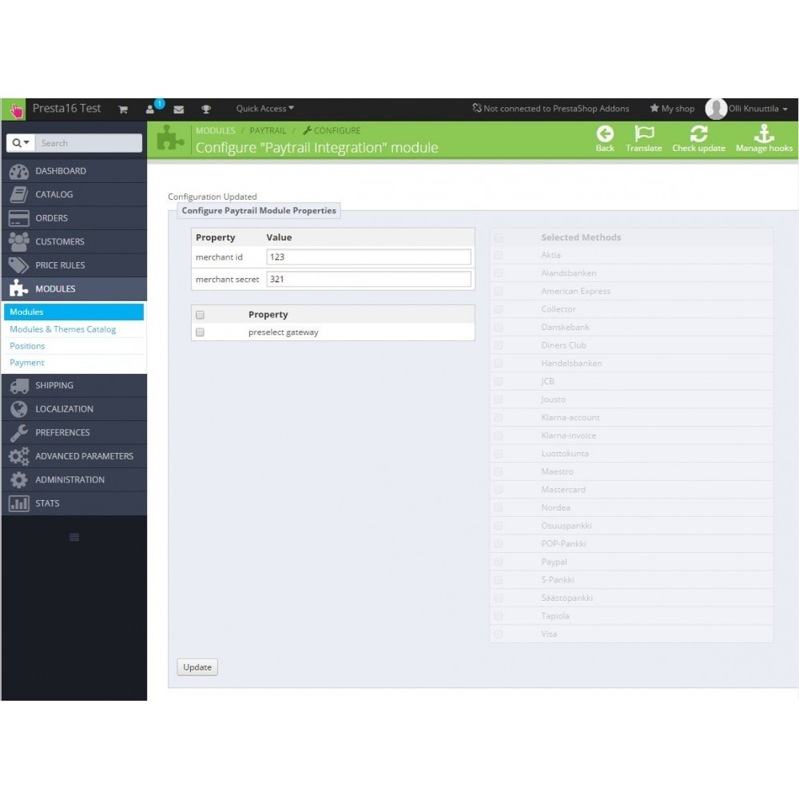Open the My shop link
Viewport: 799px width, 799px height.
click(672, 109)
